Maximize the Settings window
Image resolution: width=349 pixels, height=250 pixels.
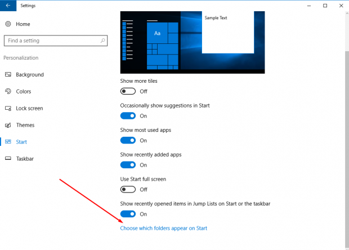point(325,6)
